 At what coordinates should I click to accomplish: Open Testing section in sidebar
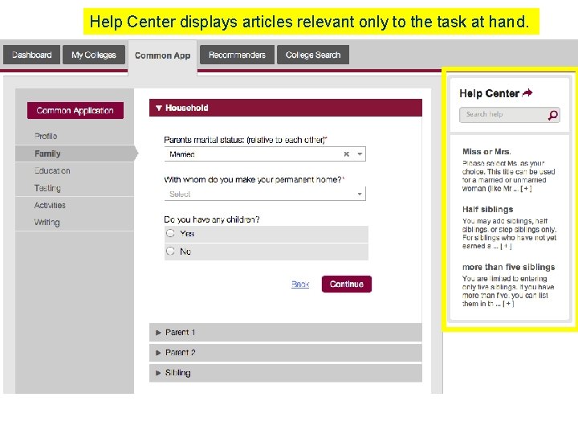tap(47, 188)
